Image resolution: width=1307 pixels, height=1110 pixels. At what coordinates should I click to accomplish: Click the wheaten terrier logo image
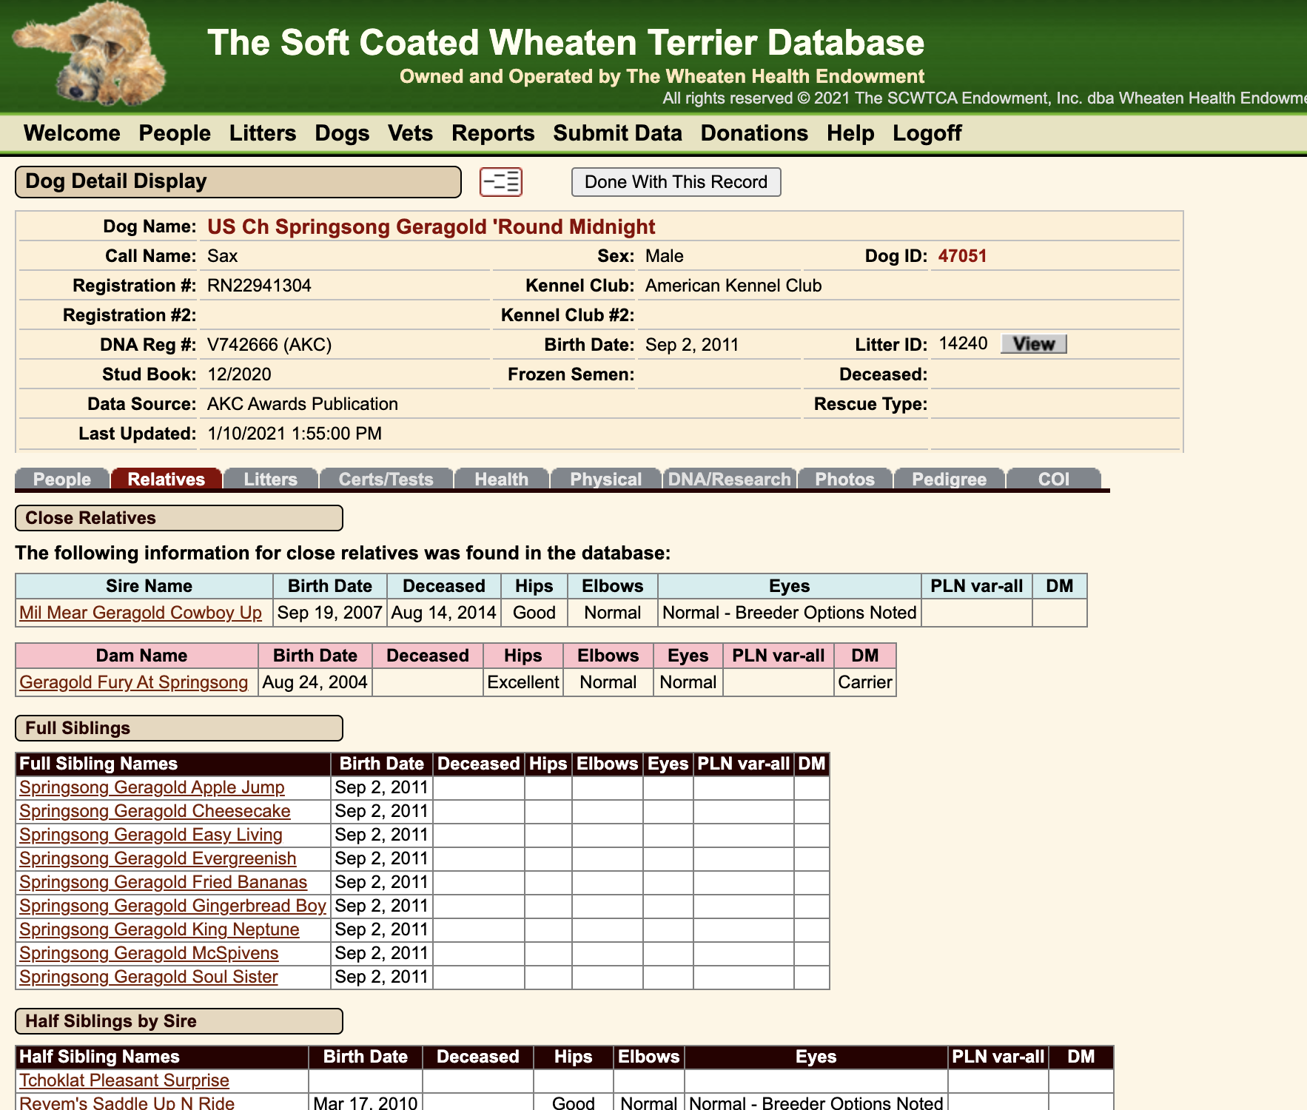[x=90, y=53]
